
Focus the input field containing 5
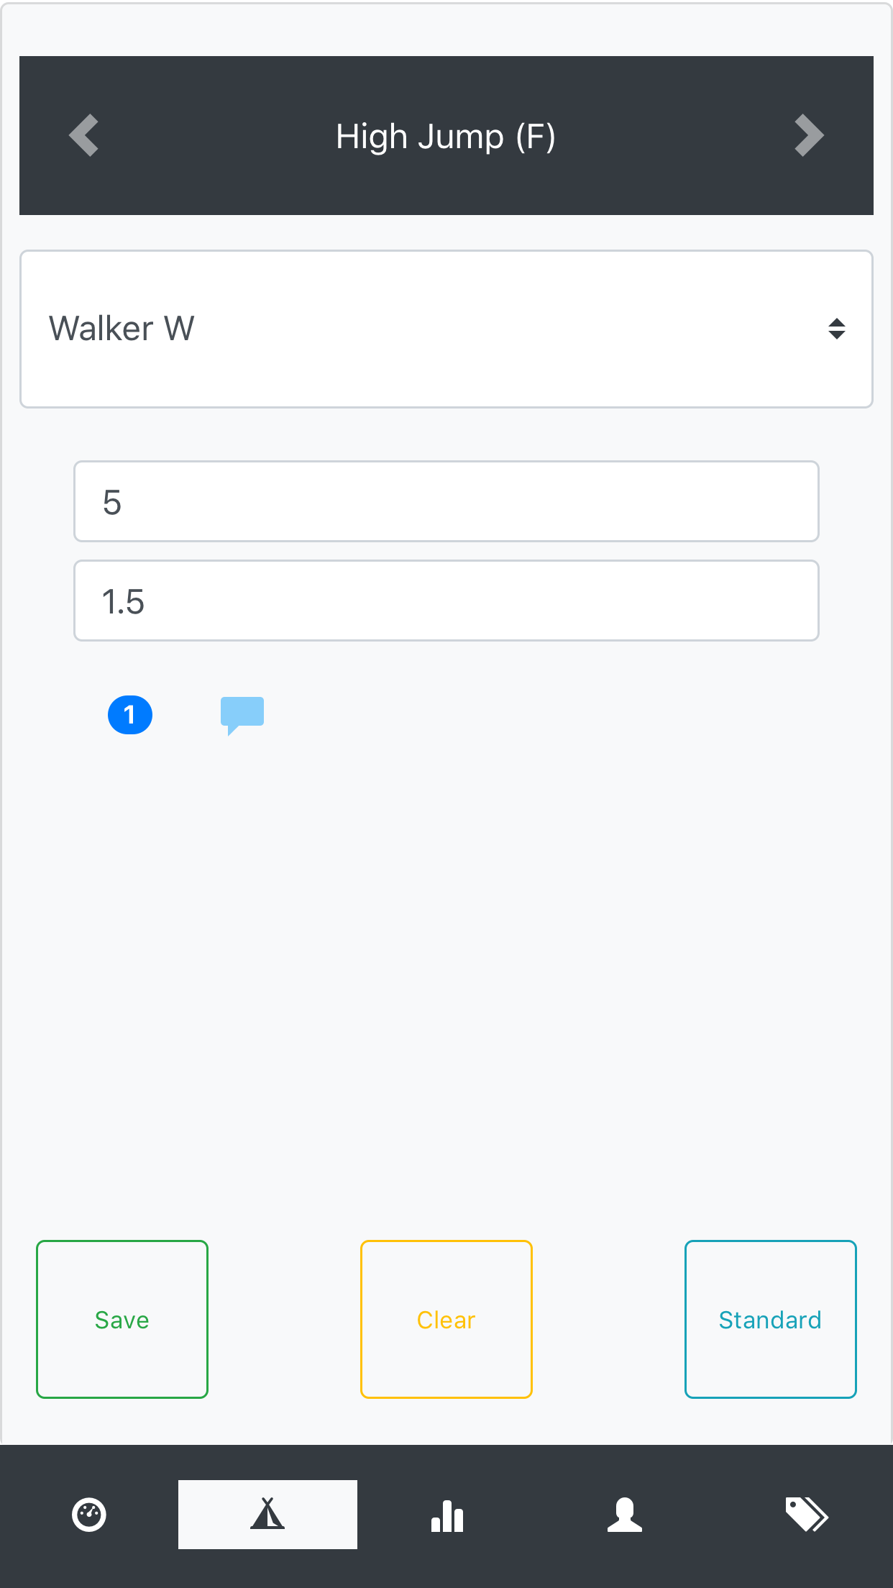click(x=446, y=501)
